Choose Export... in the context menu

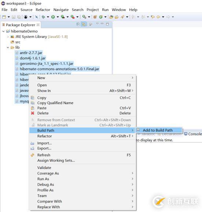click(x=83, y=148)
